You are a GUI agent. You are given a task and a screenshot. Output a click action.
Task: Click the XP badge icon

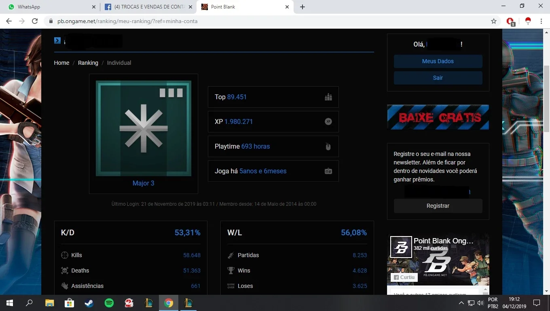point(328,121)
